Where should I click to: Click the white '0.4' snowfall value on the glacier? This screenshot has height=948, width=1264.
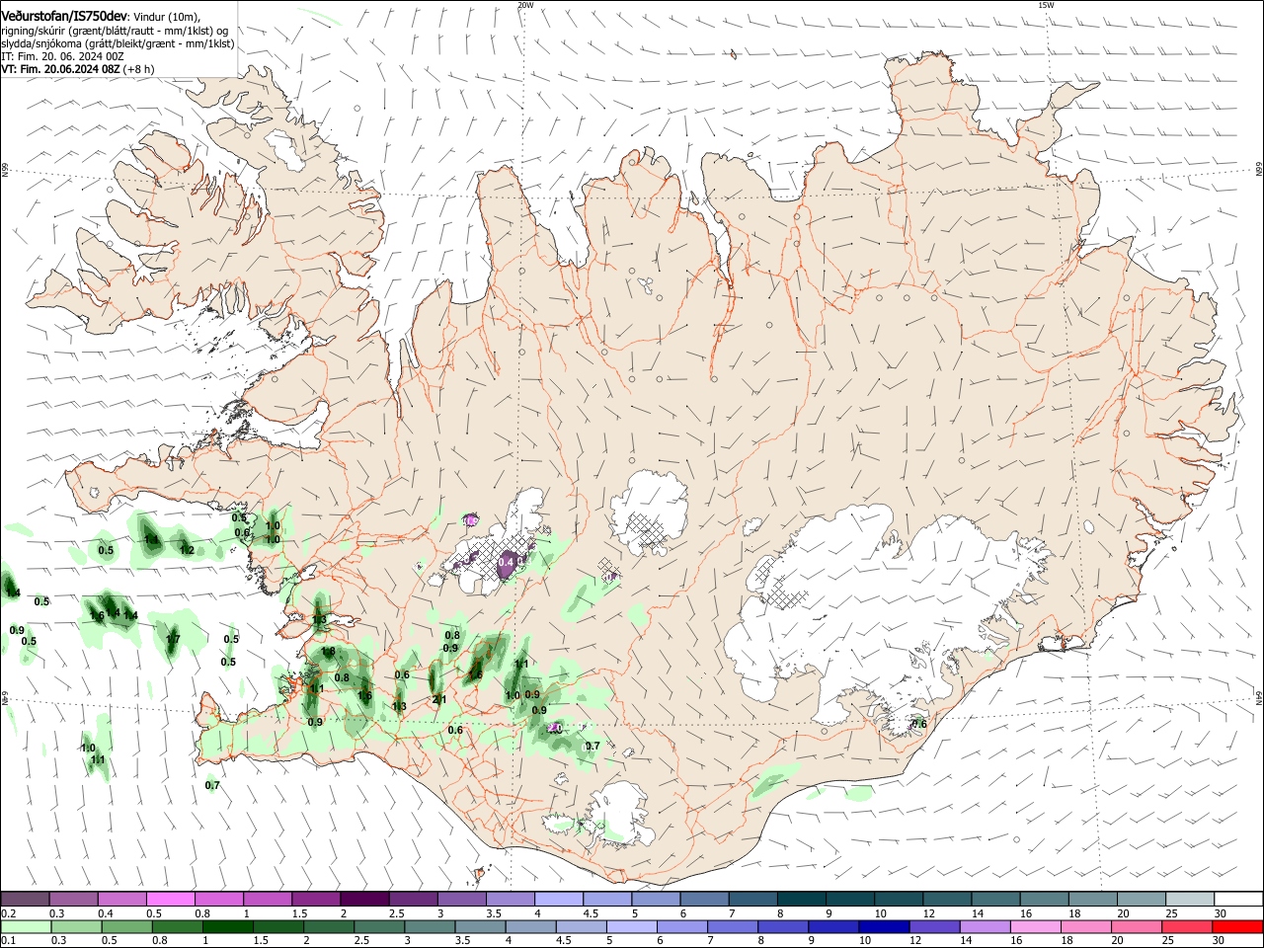pyautogui.click(x=506, y=562)
